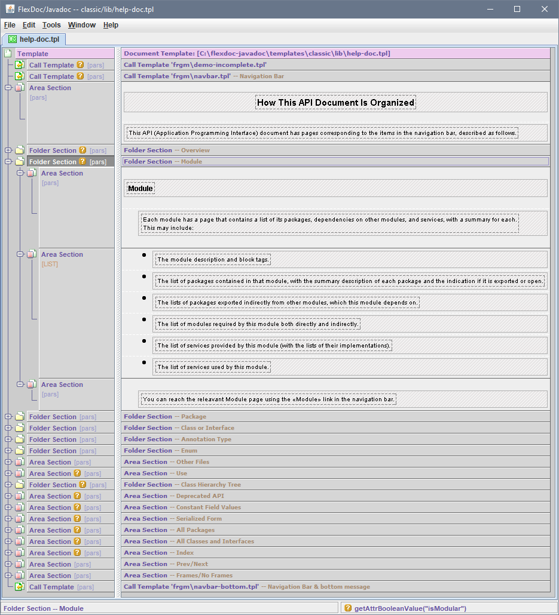559x615 pixels.
Task: Expand the Overview Folder Section node
Action: (8, 150)
